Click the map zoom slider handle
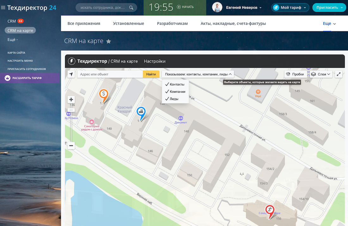The height and width of the screenshot is (226, 348). 71,110
